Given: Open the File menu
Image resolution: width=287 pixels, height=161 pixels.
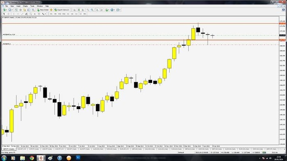Looking at the screenshot, I should point(6,6).
